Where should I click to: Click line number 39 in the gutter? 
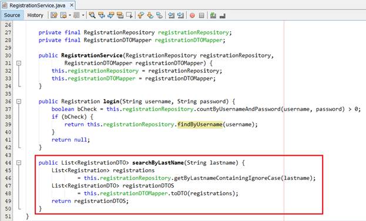coord(8,125)
